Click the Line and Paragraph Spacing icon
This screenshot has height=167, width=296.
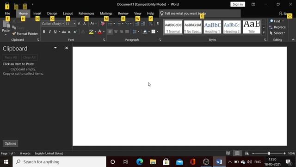[135, 32]
